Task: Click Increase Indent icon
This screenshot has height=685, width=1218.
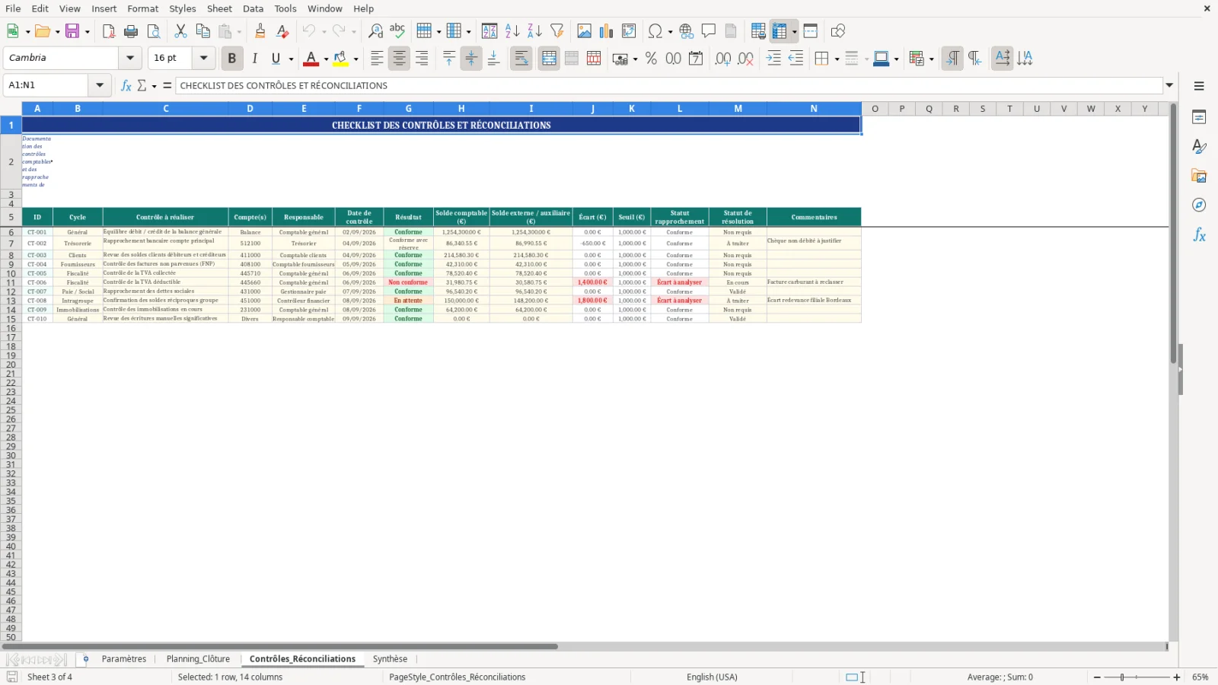Action: 773,59
